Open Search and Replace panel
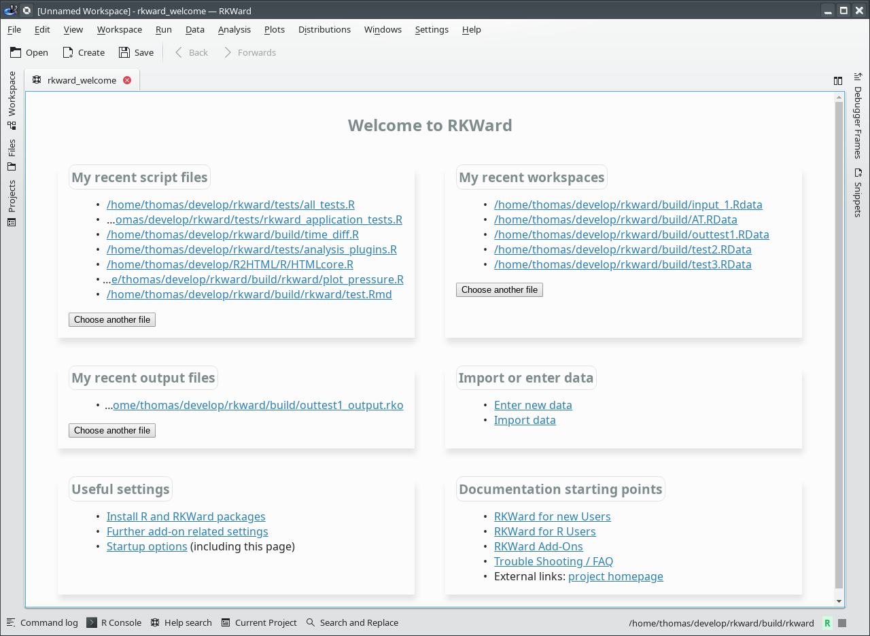 (352, 622)
